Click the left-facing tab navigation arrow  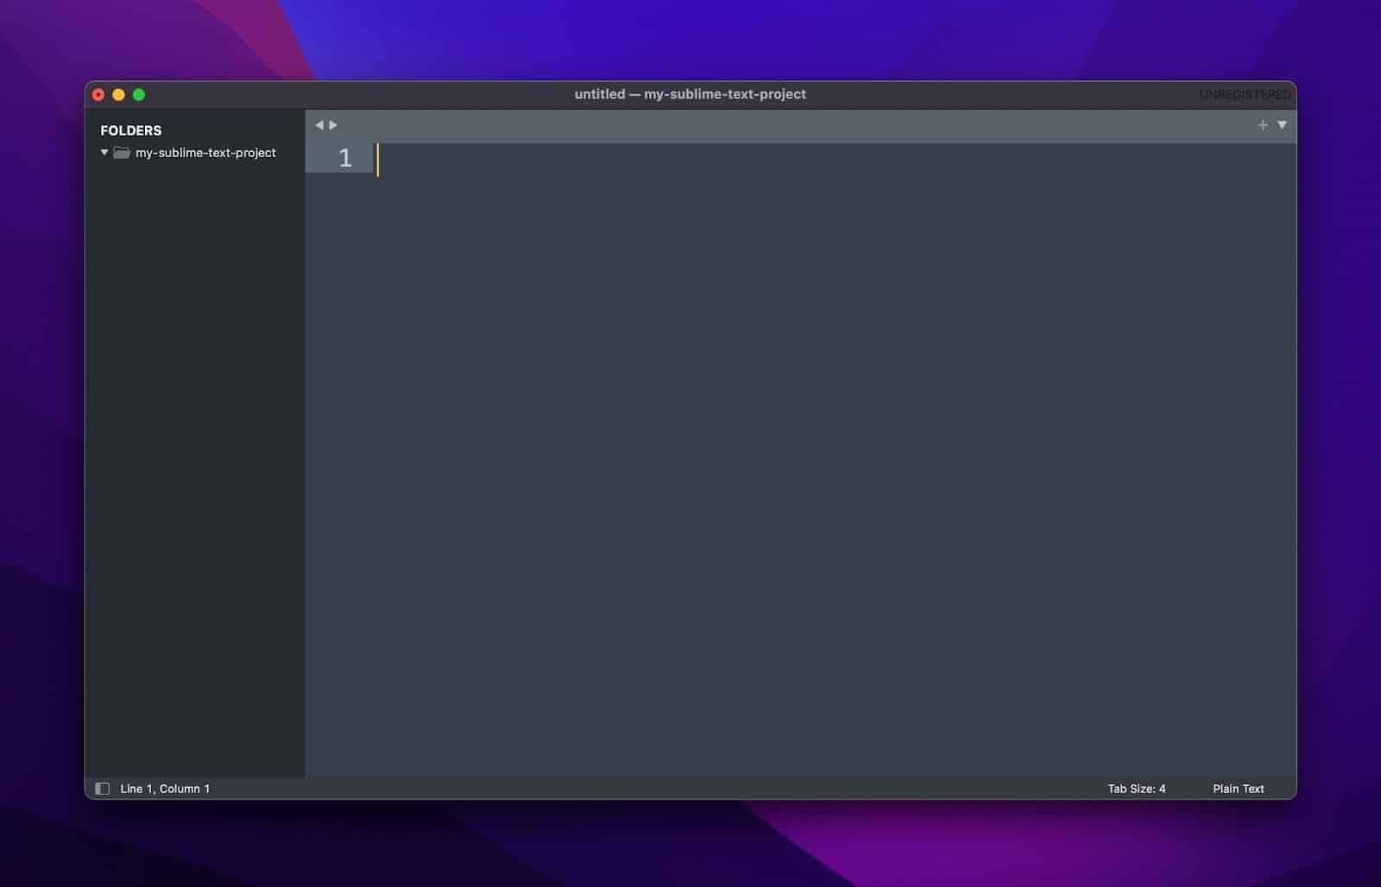(320, 125)
